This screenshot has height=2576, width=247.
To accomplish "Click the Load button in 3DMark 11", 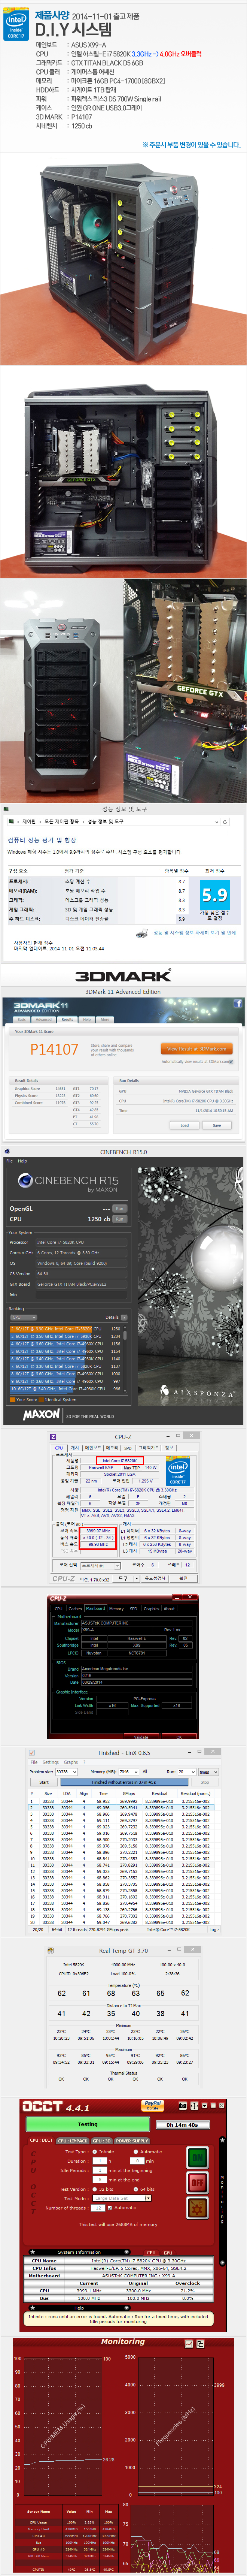I will click(x=184, y=1125).
